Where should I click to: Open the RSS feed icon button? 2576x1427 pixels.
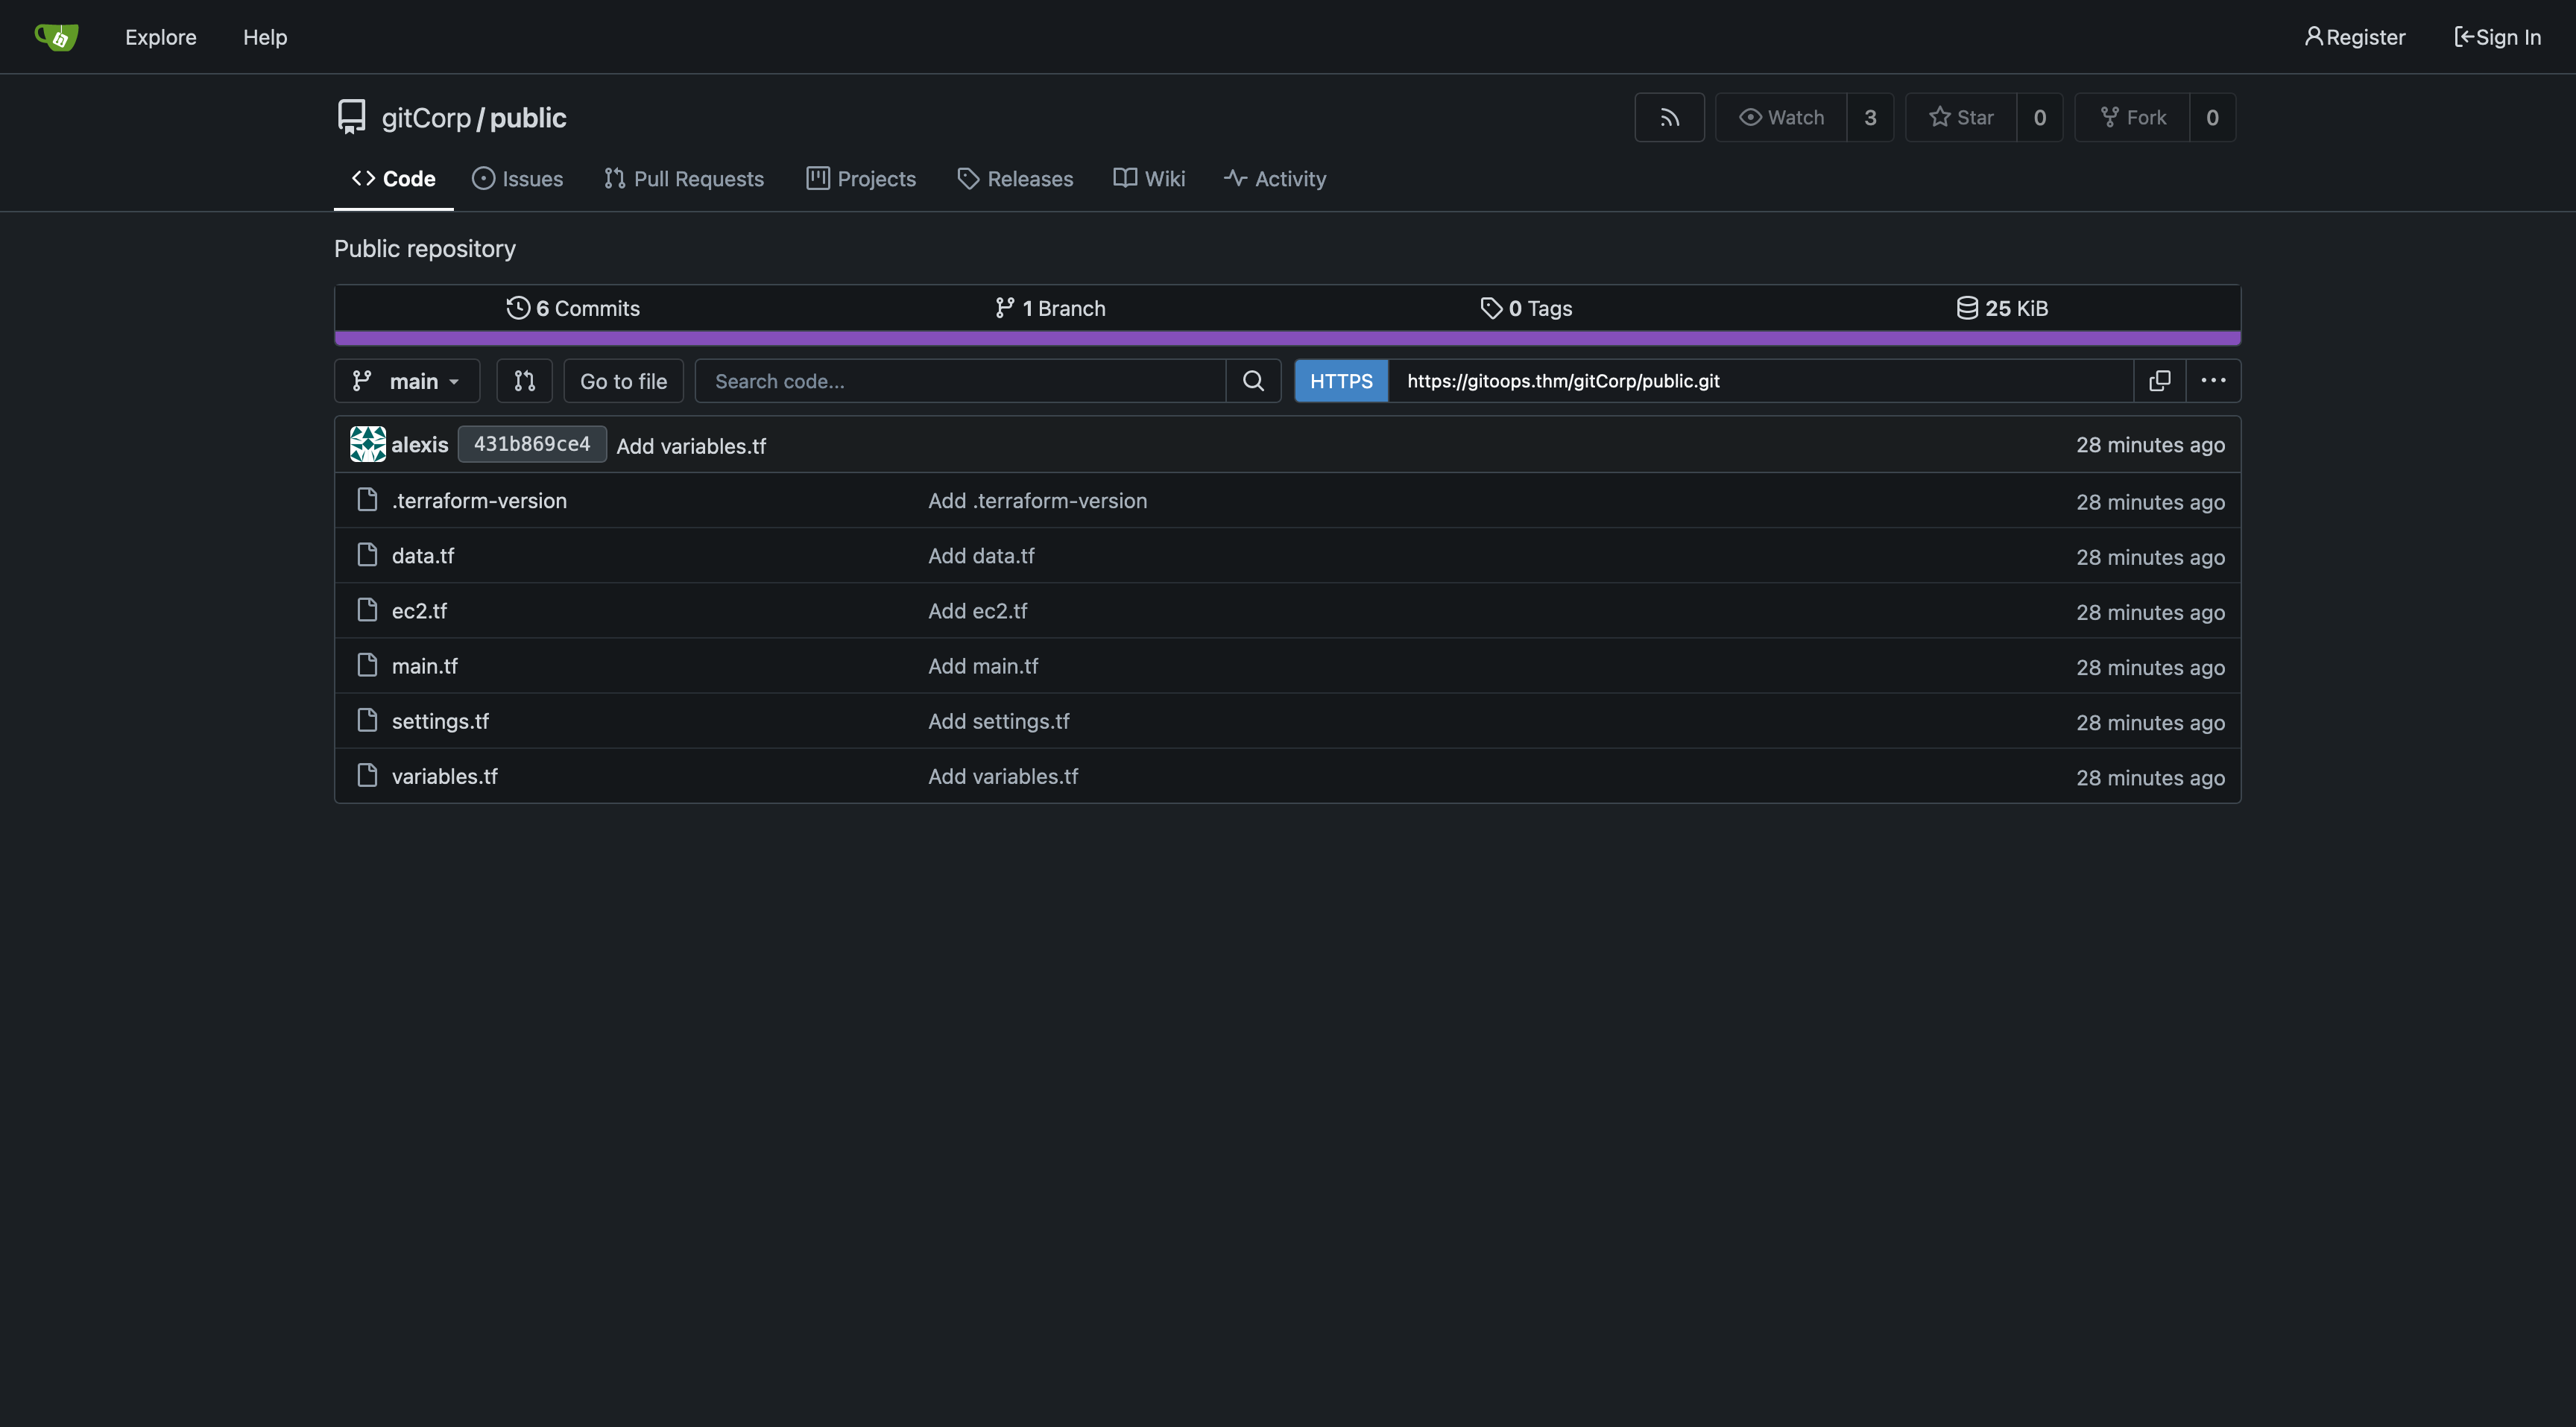1669,117
